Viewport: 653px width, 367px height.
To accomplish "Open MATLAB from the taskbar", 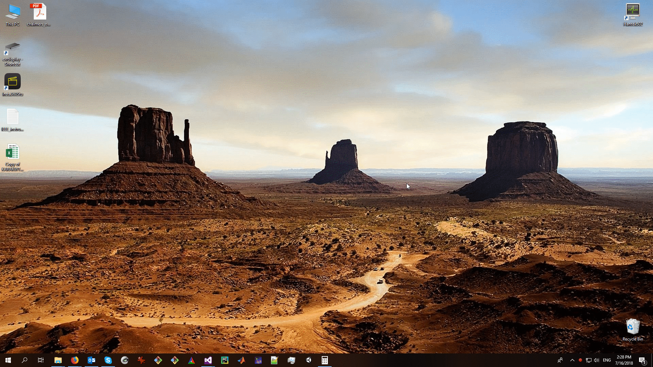I will 241,360.
